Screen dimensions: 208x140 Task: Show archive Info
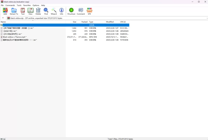(x=62, y=11)
